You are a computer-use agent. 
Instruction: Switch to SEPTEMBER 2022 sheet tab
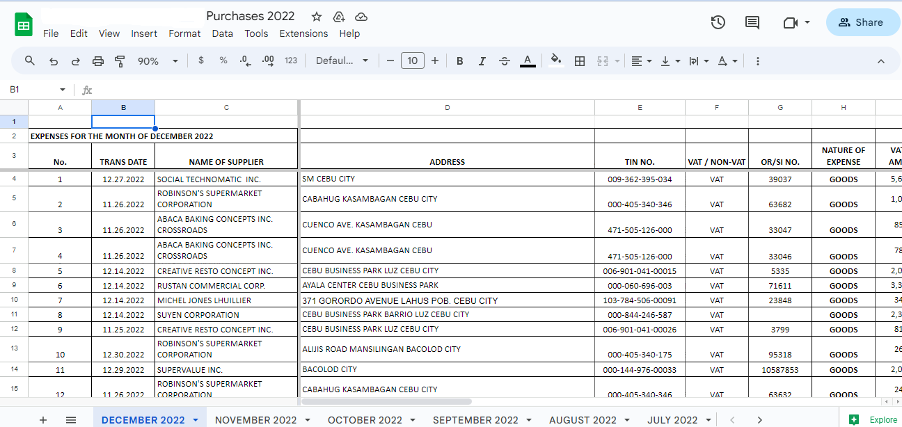click(475, 419)
